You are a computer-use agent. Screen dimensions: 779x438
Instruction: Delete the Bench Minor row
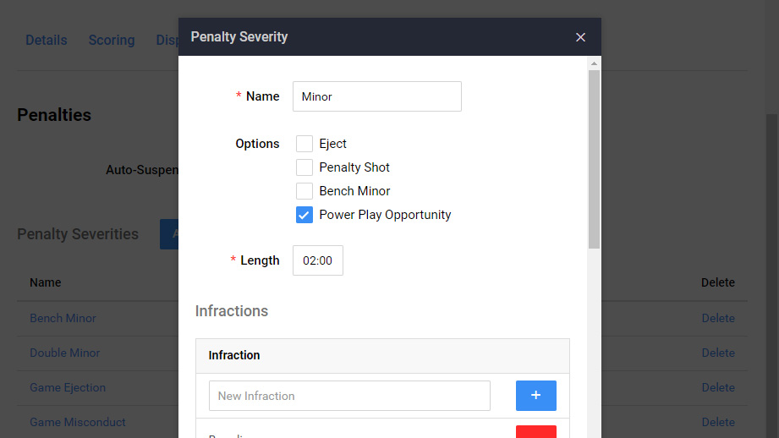718,318
